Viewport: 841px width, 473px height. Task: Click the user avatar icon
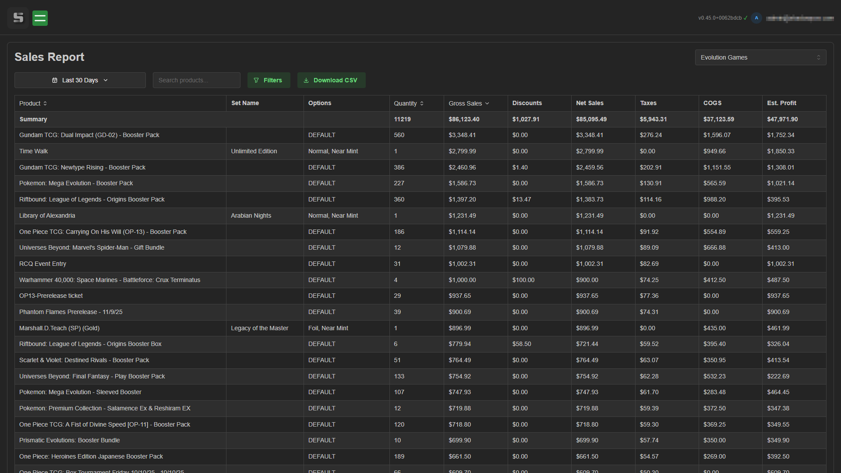[x=756, y=18]
